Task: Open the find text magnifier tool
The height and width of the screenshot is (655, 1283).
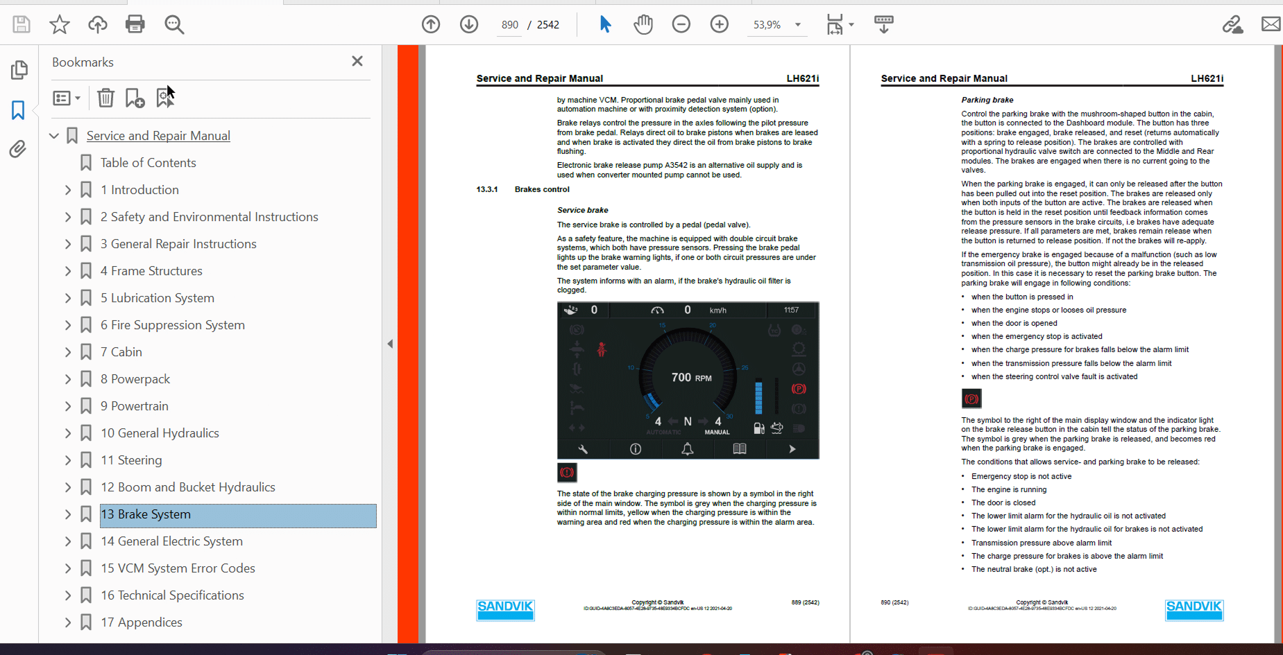Action: (174, 25)
